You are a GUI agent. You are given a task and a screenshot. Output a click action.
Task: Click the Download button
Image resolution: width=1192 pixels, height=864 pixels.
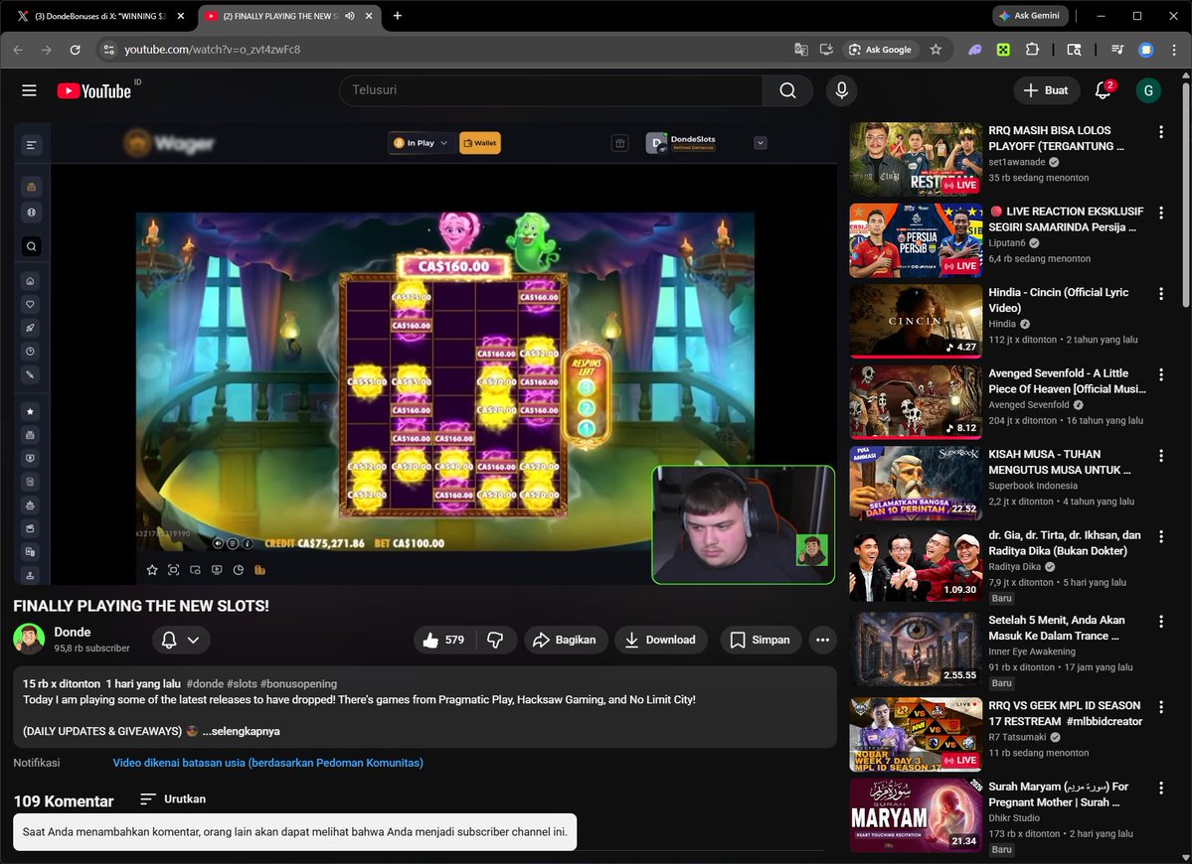coord(660,640)
